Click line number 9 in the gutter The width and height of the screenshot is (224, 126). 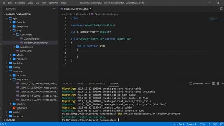click(x=65, y=46)
